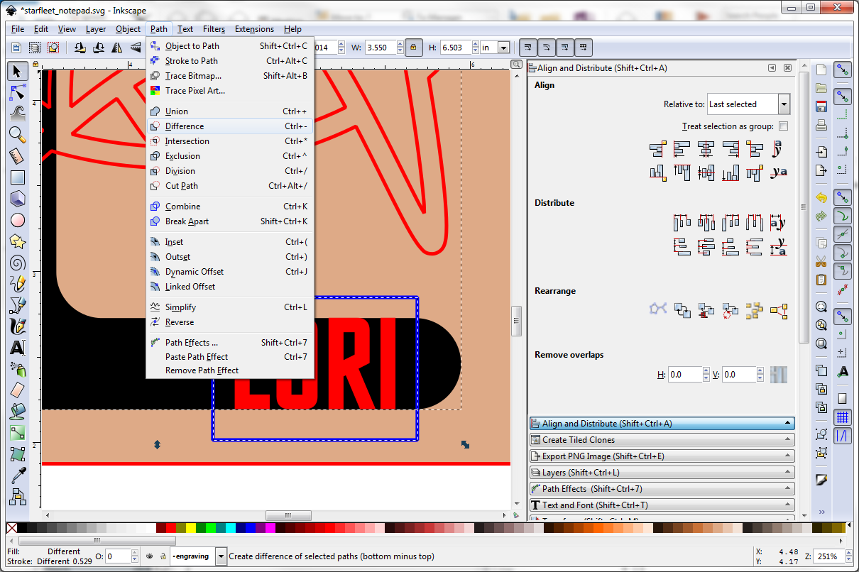Select the Calligraphy tool
The width and height of the screenshot is (859, 572).
pyautogui.click(x=18, y=326)
